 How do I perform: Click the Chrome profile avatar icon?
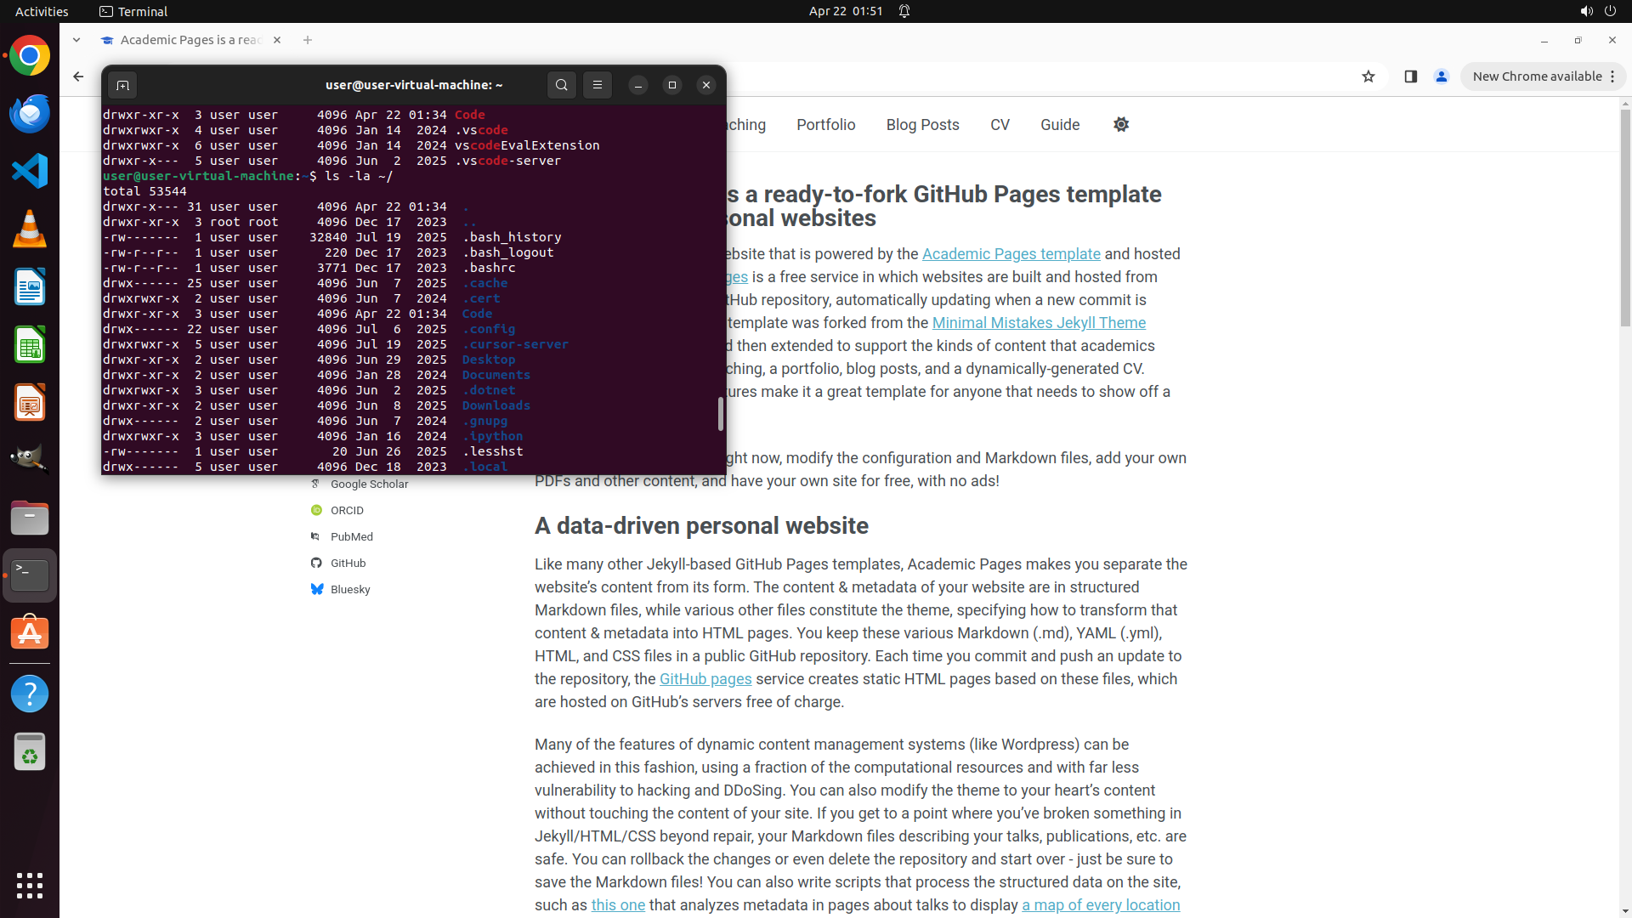(x=1442, y=76)
